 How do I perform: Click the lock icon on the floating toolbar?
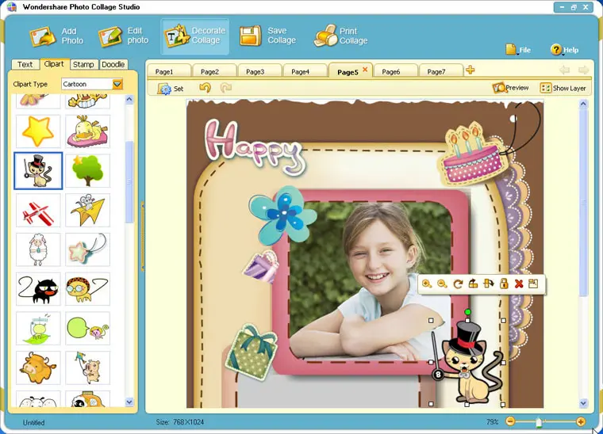click(504, 284)
